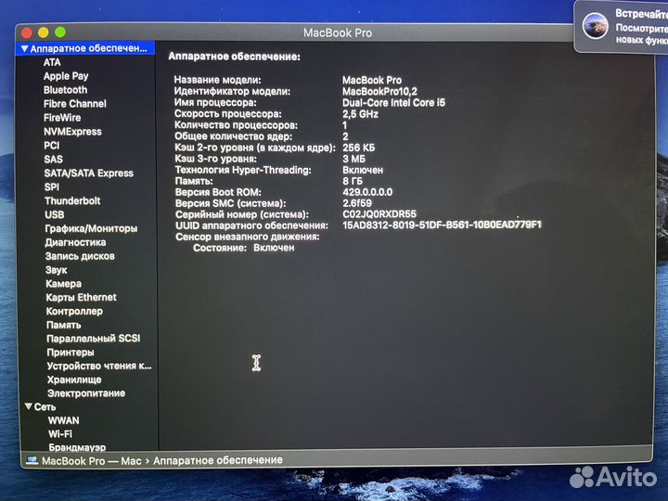Select NVMExpress in the sidebar

[72, 132]
